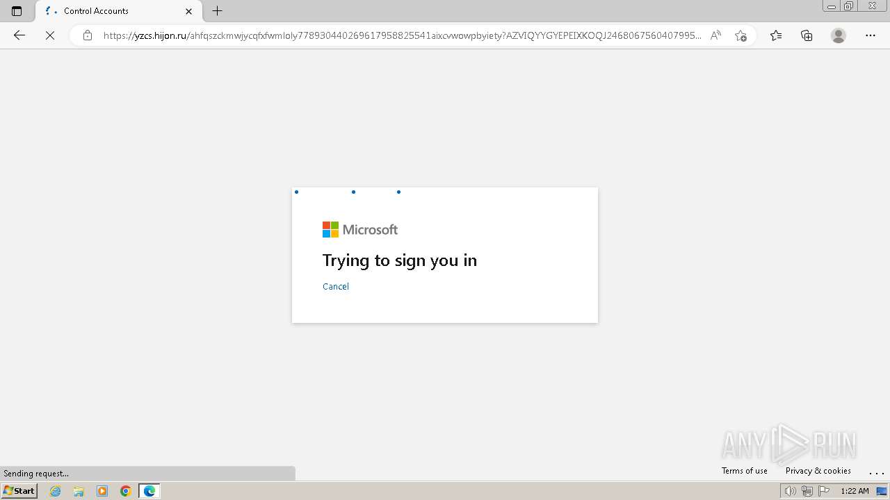Screen dimensions: 890x500
Task: Launch Google Chrome from taskbar
Action: [x=126, y=491]
